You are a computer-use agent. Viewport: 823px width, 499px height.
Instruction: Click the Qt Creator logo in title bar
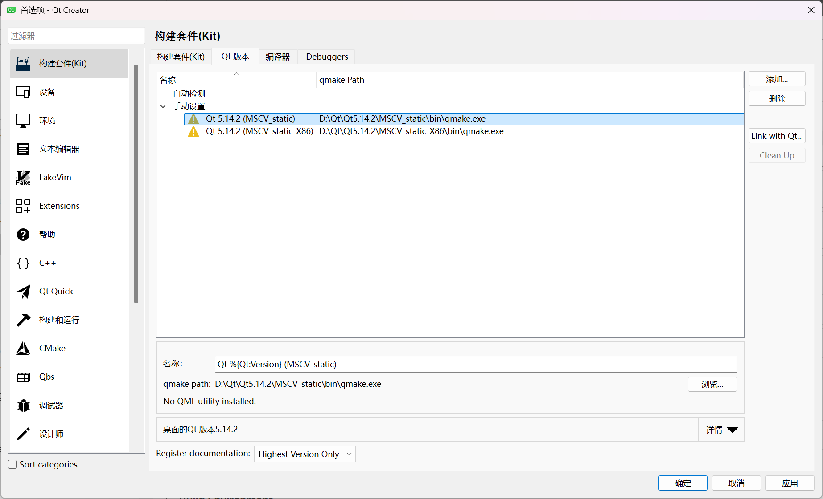tap(11, 10)
